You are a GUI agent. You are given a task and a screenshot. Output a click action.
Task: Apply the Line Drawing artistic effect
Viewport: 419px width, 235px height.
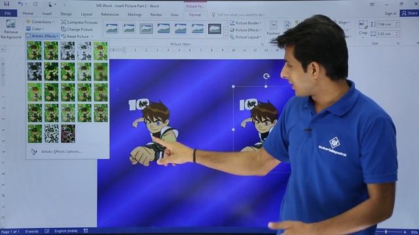(x=101, y=51)
